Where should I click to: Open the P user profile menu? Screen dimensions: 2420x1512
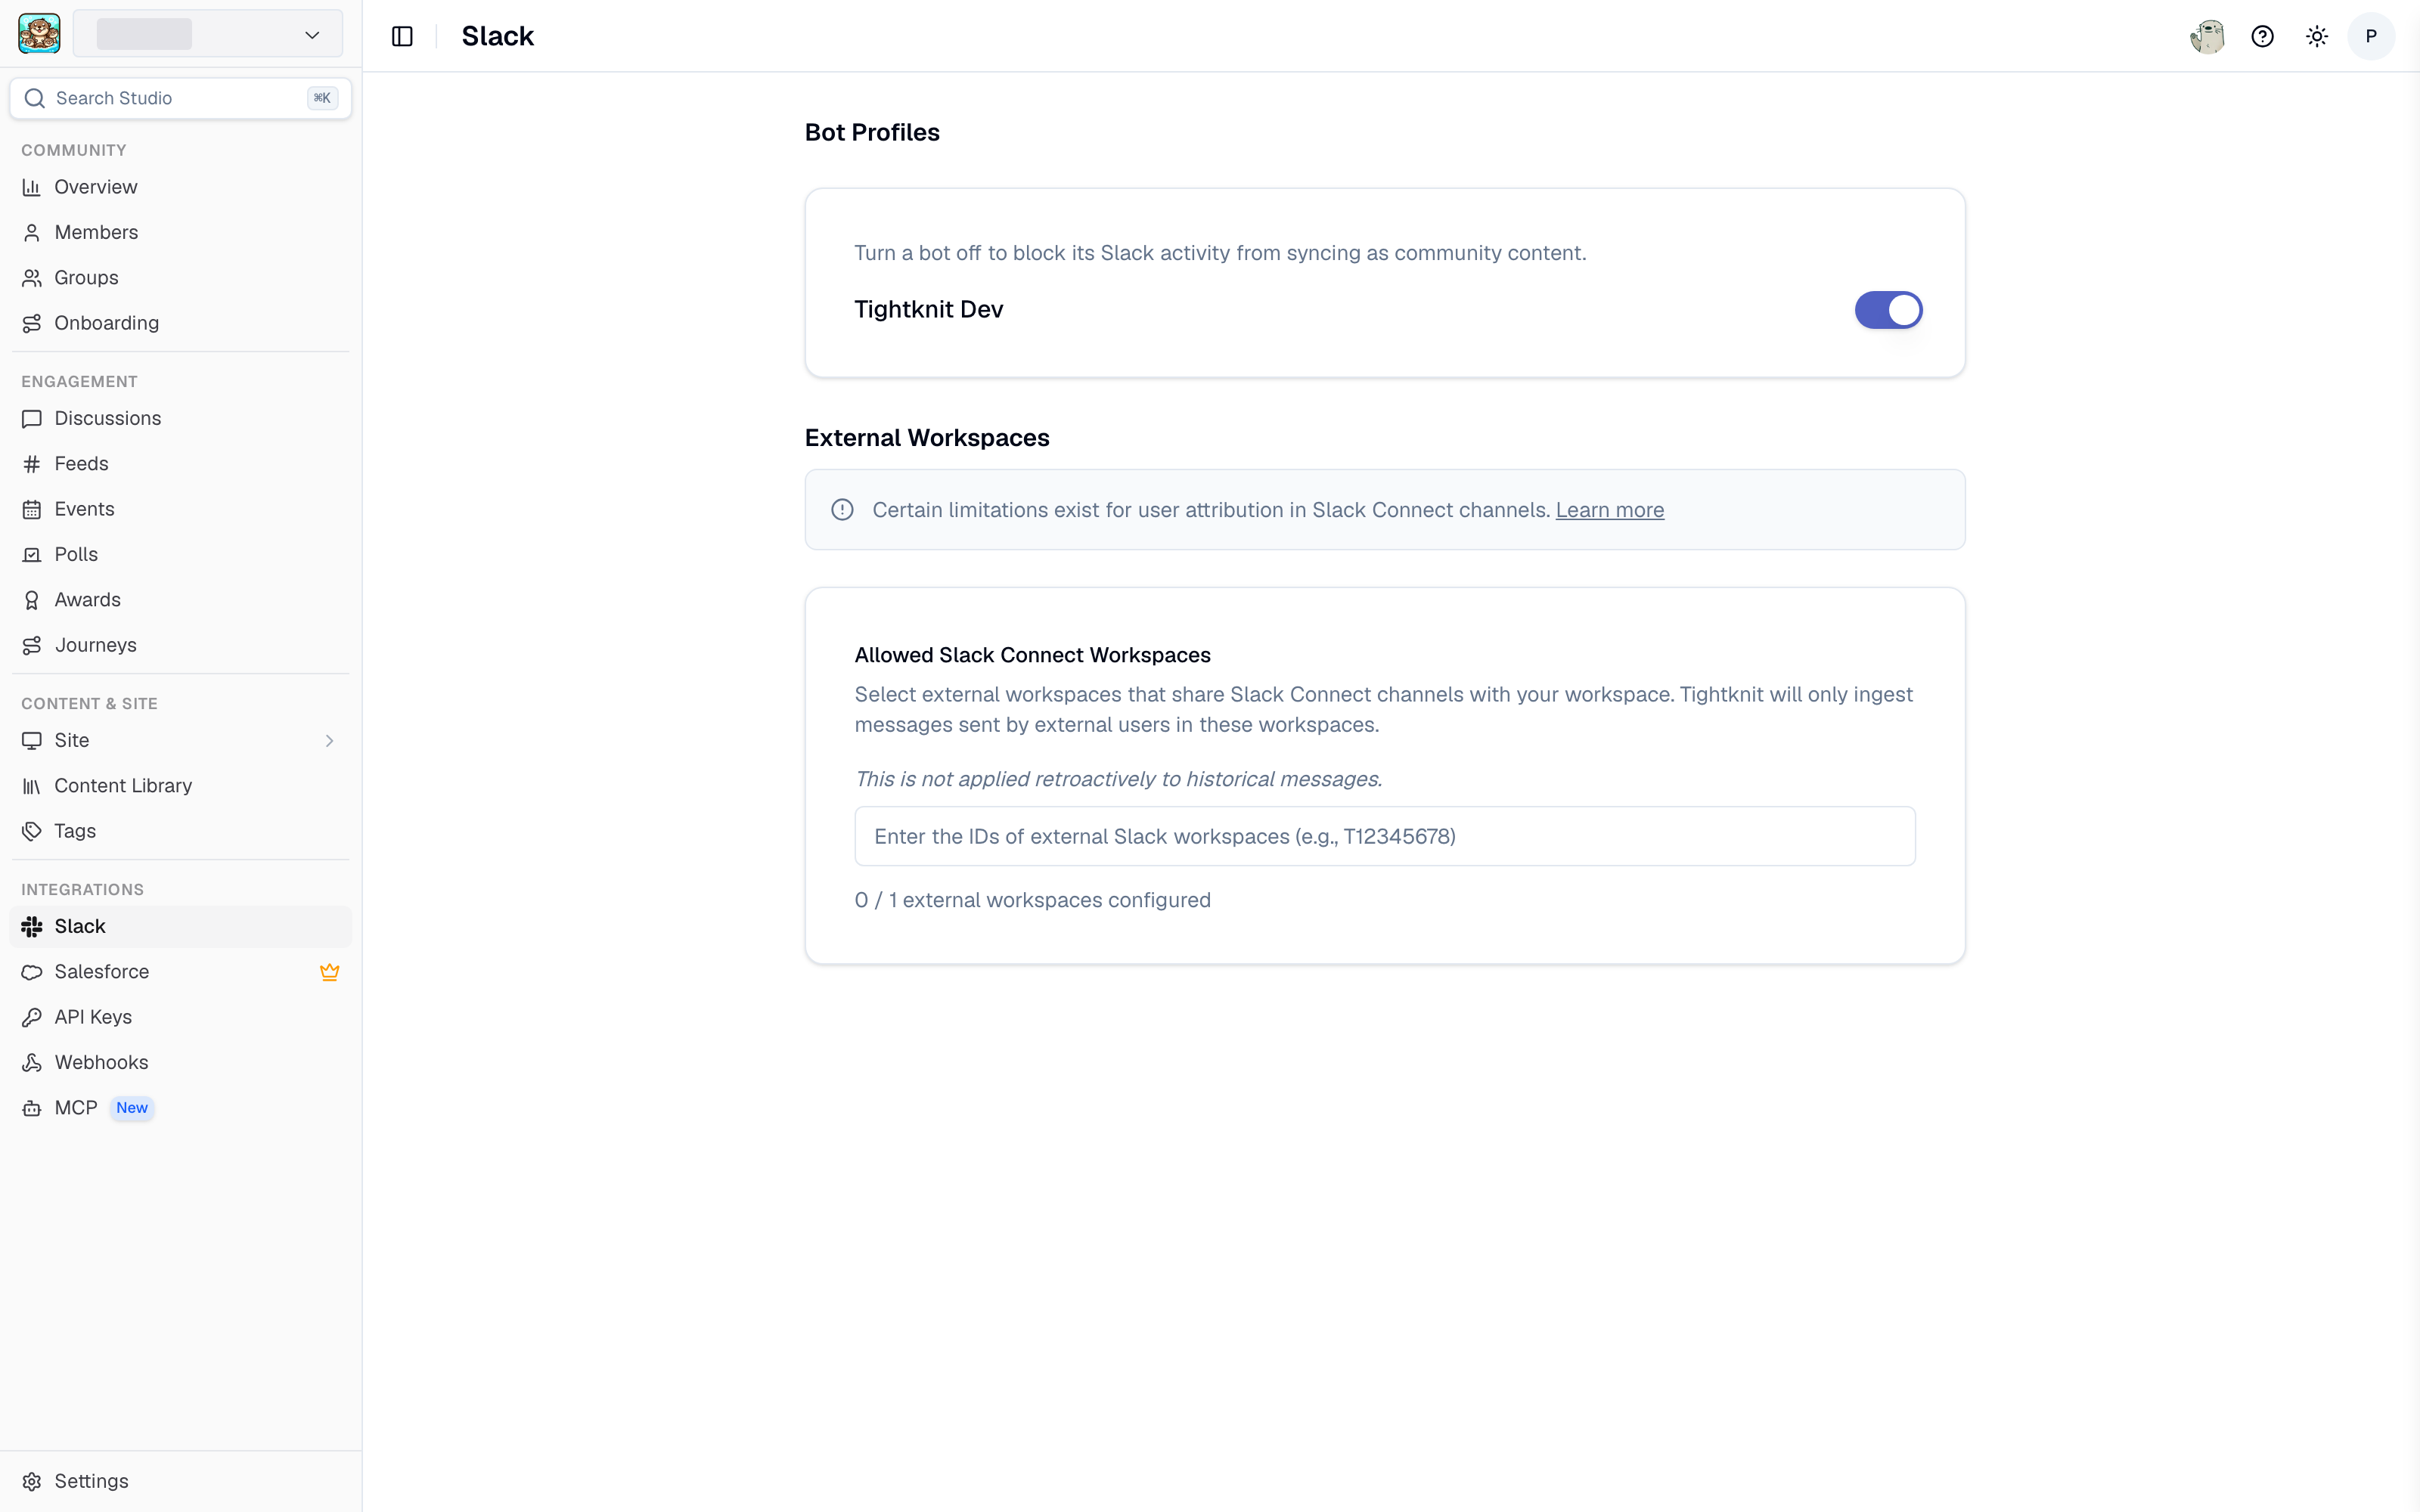point(2371,36)
